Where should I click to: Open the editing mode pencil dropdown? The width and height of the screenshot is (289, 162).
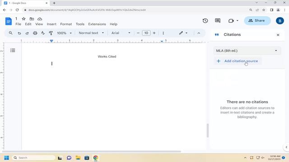183,33
